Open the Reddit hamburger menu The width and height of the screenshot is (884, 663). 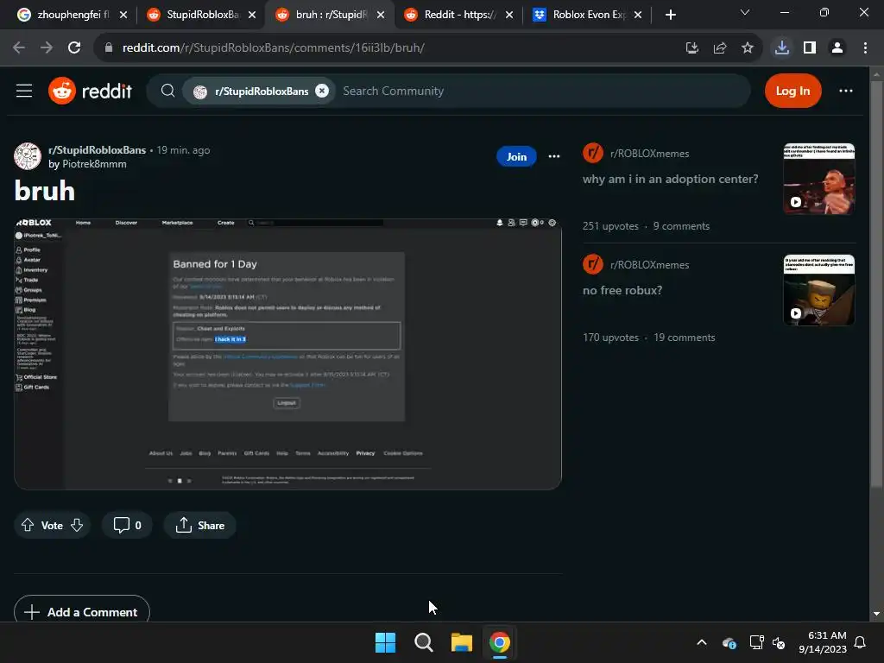pyautogui.click(x=24, y=91)
